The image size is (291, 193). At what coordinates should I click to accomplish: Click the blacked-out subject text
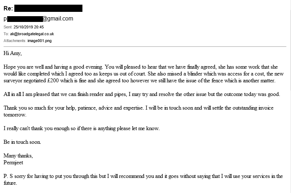tap(48, 8)
